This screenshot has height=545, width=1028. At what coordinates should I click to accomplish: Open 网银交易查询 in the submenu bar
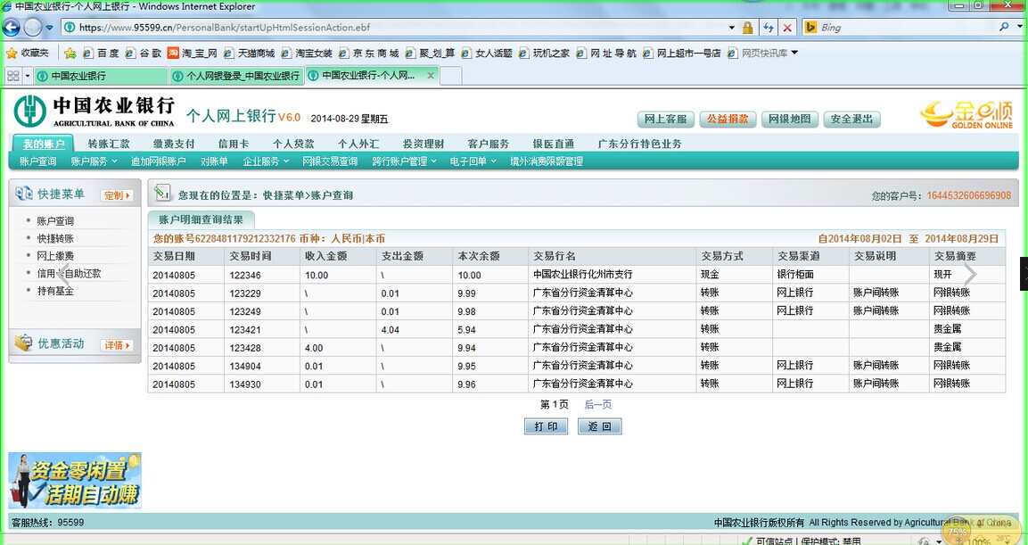point(330,161)
